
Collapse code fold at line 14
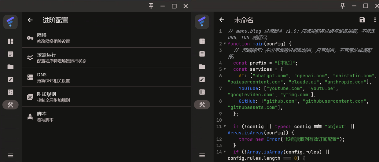tap(225, 152)
